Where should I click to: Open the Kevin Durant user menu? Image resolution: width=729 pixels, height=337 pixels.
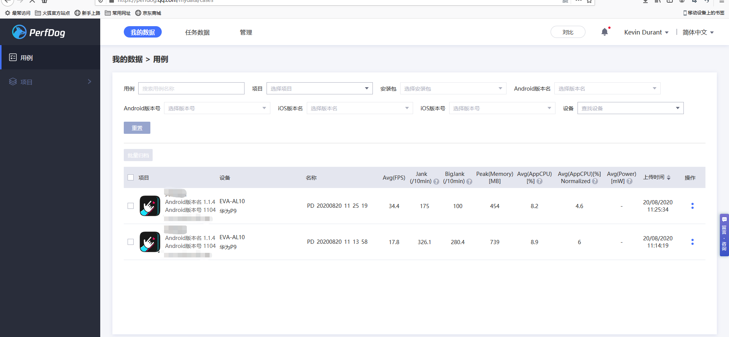(x=646, y=32)
